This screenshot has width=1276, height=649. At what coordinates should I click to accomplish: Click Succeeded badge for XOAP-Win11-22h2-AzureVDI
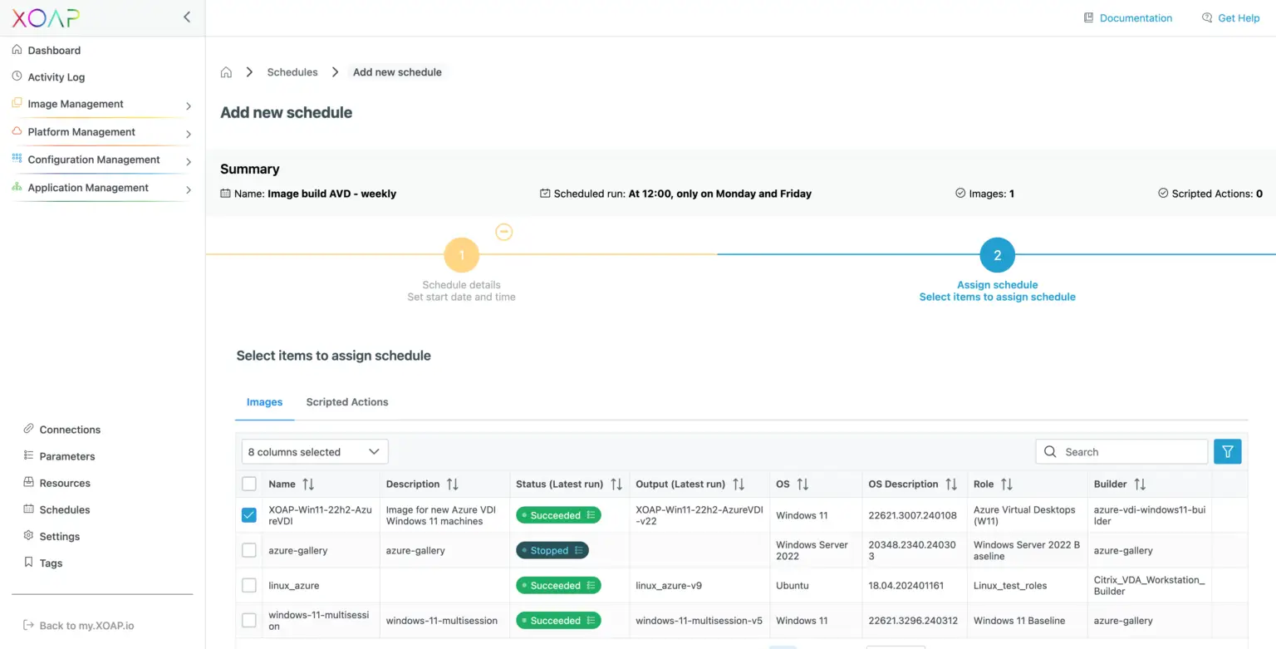click(x=558, y=515)
